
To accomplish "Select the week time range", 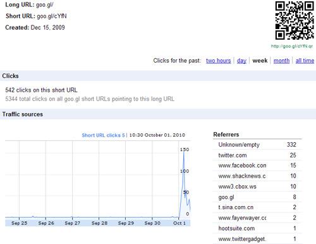I will tap(260, 61).
